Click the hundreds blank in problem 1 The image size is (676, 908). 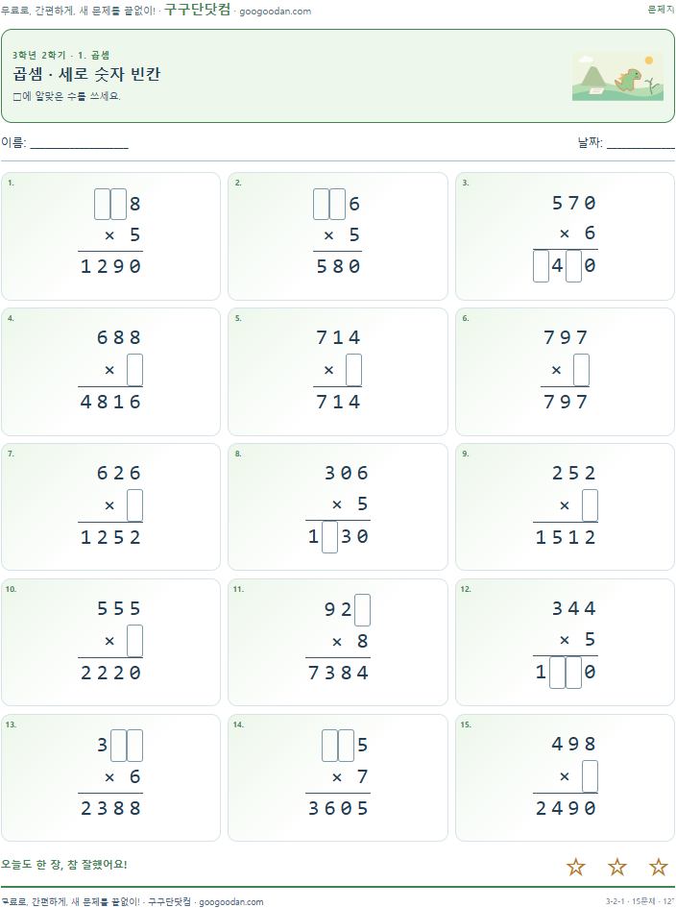tap(103, 204)
